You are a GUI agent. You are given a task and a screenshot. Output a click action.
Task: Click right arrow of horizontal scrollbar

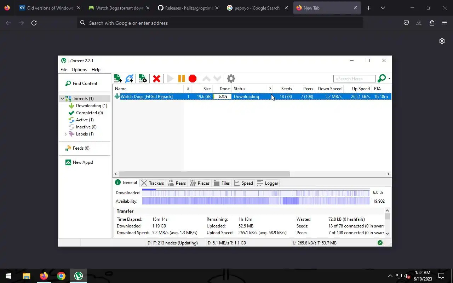click(x=388, y=174)
